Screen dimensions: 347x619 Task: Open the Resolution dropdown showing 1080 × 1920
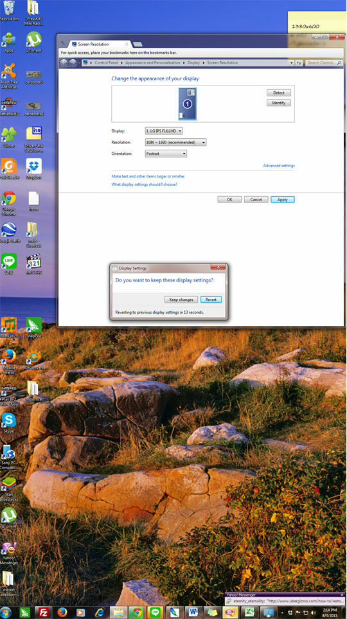(175, 142)
